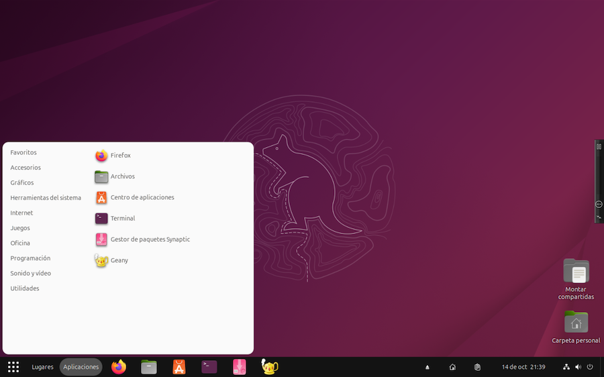Select the Accesorios category

point(26,168)
